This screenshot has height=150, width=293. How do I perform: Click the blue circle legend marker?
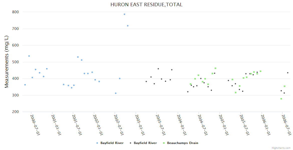[97, 143]
